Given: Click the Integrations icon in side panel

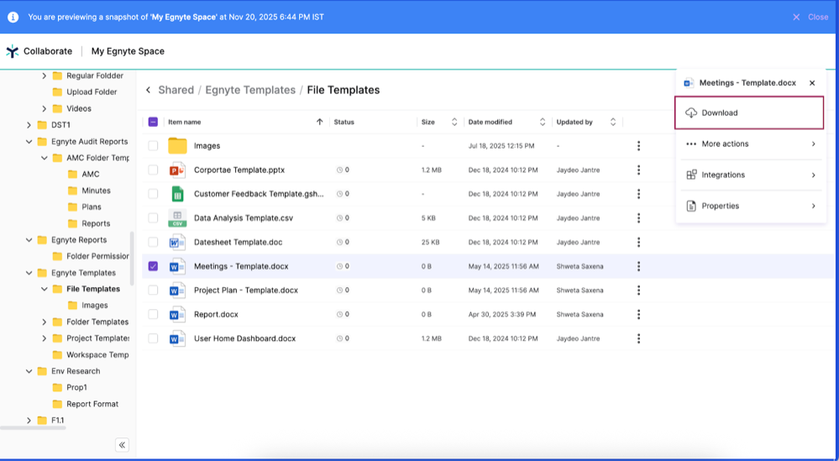Looking at the screenshot, I should [691, 175].
